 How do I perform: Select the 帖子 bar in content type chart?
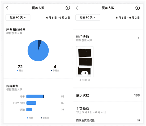(35, 96)
